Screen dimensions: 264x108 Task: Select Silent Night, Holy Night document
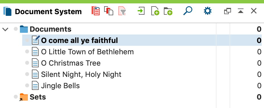click(x=81, y=74)
